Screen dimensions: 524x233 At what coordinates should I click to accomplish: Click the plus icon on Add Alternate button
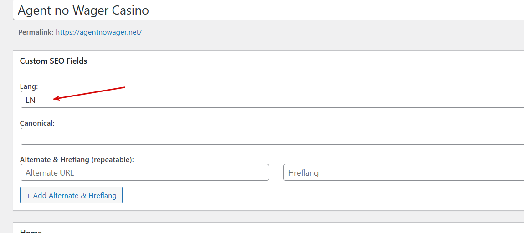[x=28, y=196]
